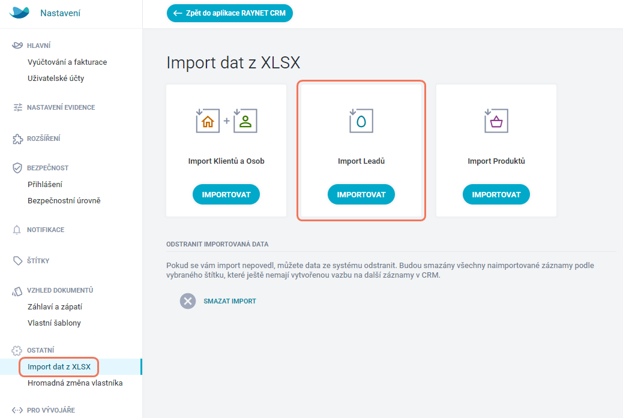Screen dimensions: 623x418
Task: Click the Smazat import link
Action: (230, 301)
